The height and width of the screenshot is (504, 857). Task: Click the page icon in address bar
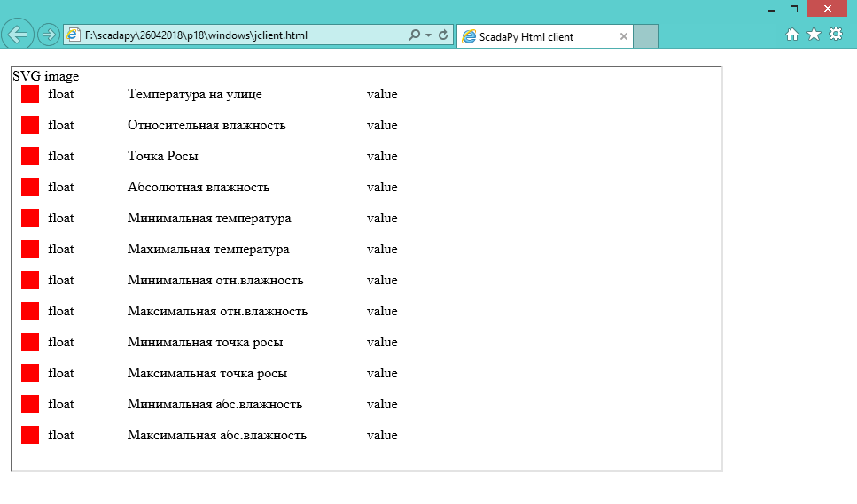74,35
